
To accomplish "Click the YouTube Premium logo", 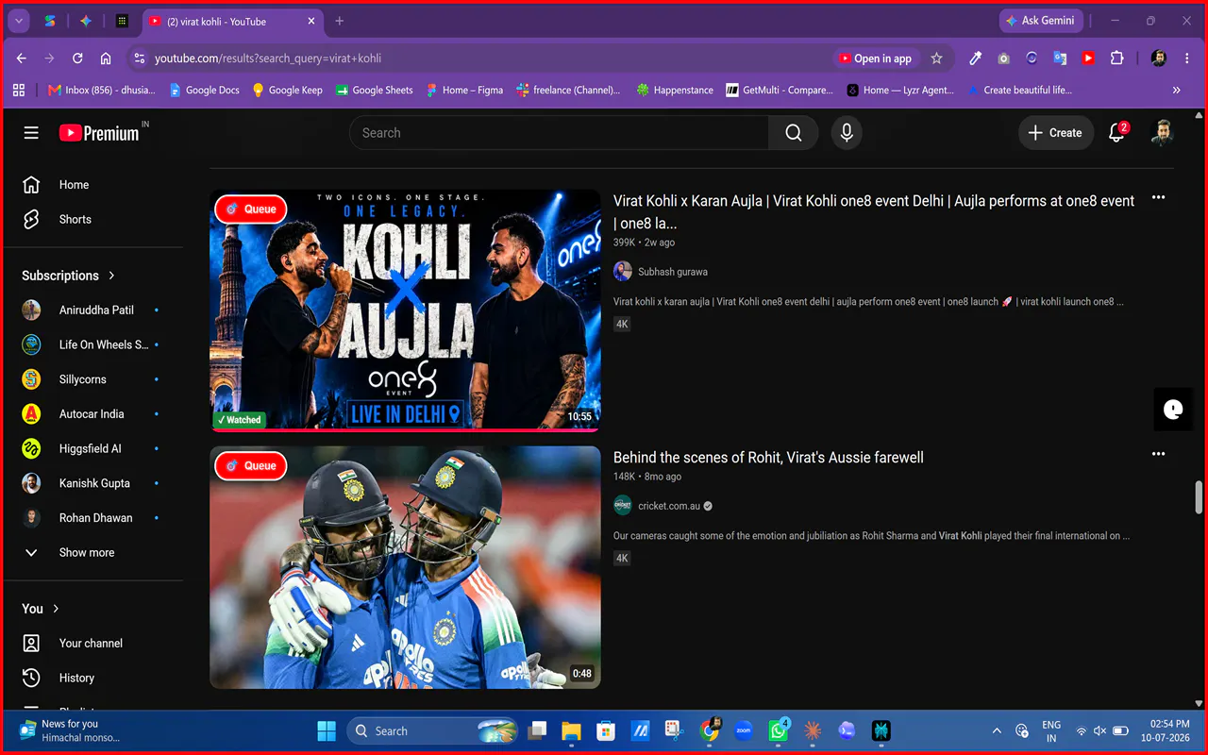I will pyautogui.click(x=100, y=133).
